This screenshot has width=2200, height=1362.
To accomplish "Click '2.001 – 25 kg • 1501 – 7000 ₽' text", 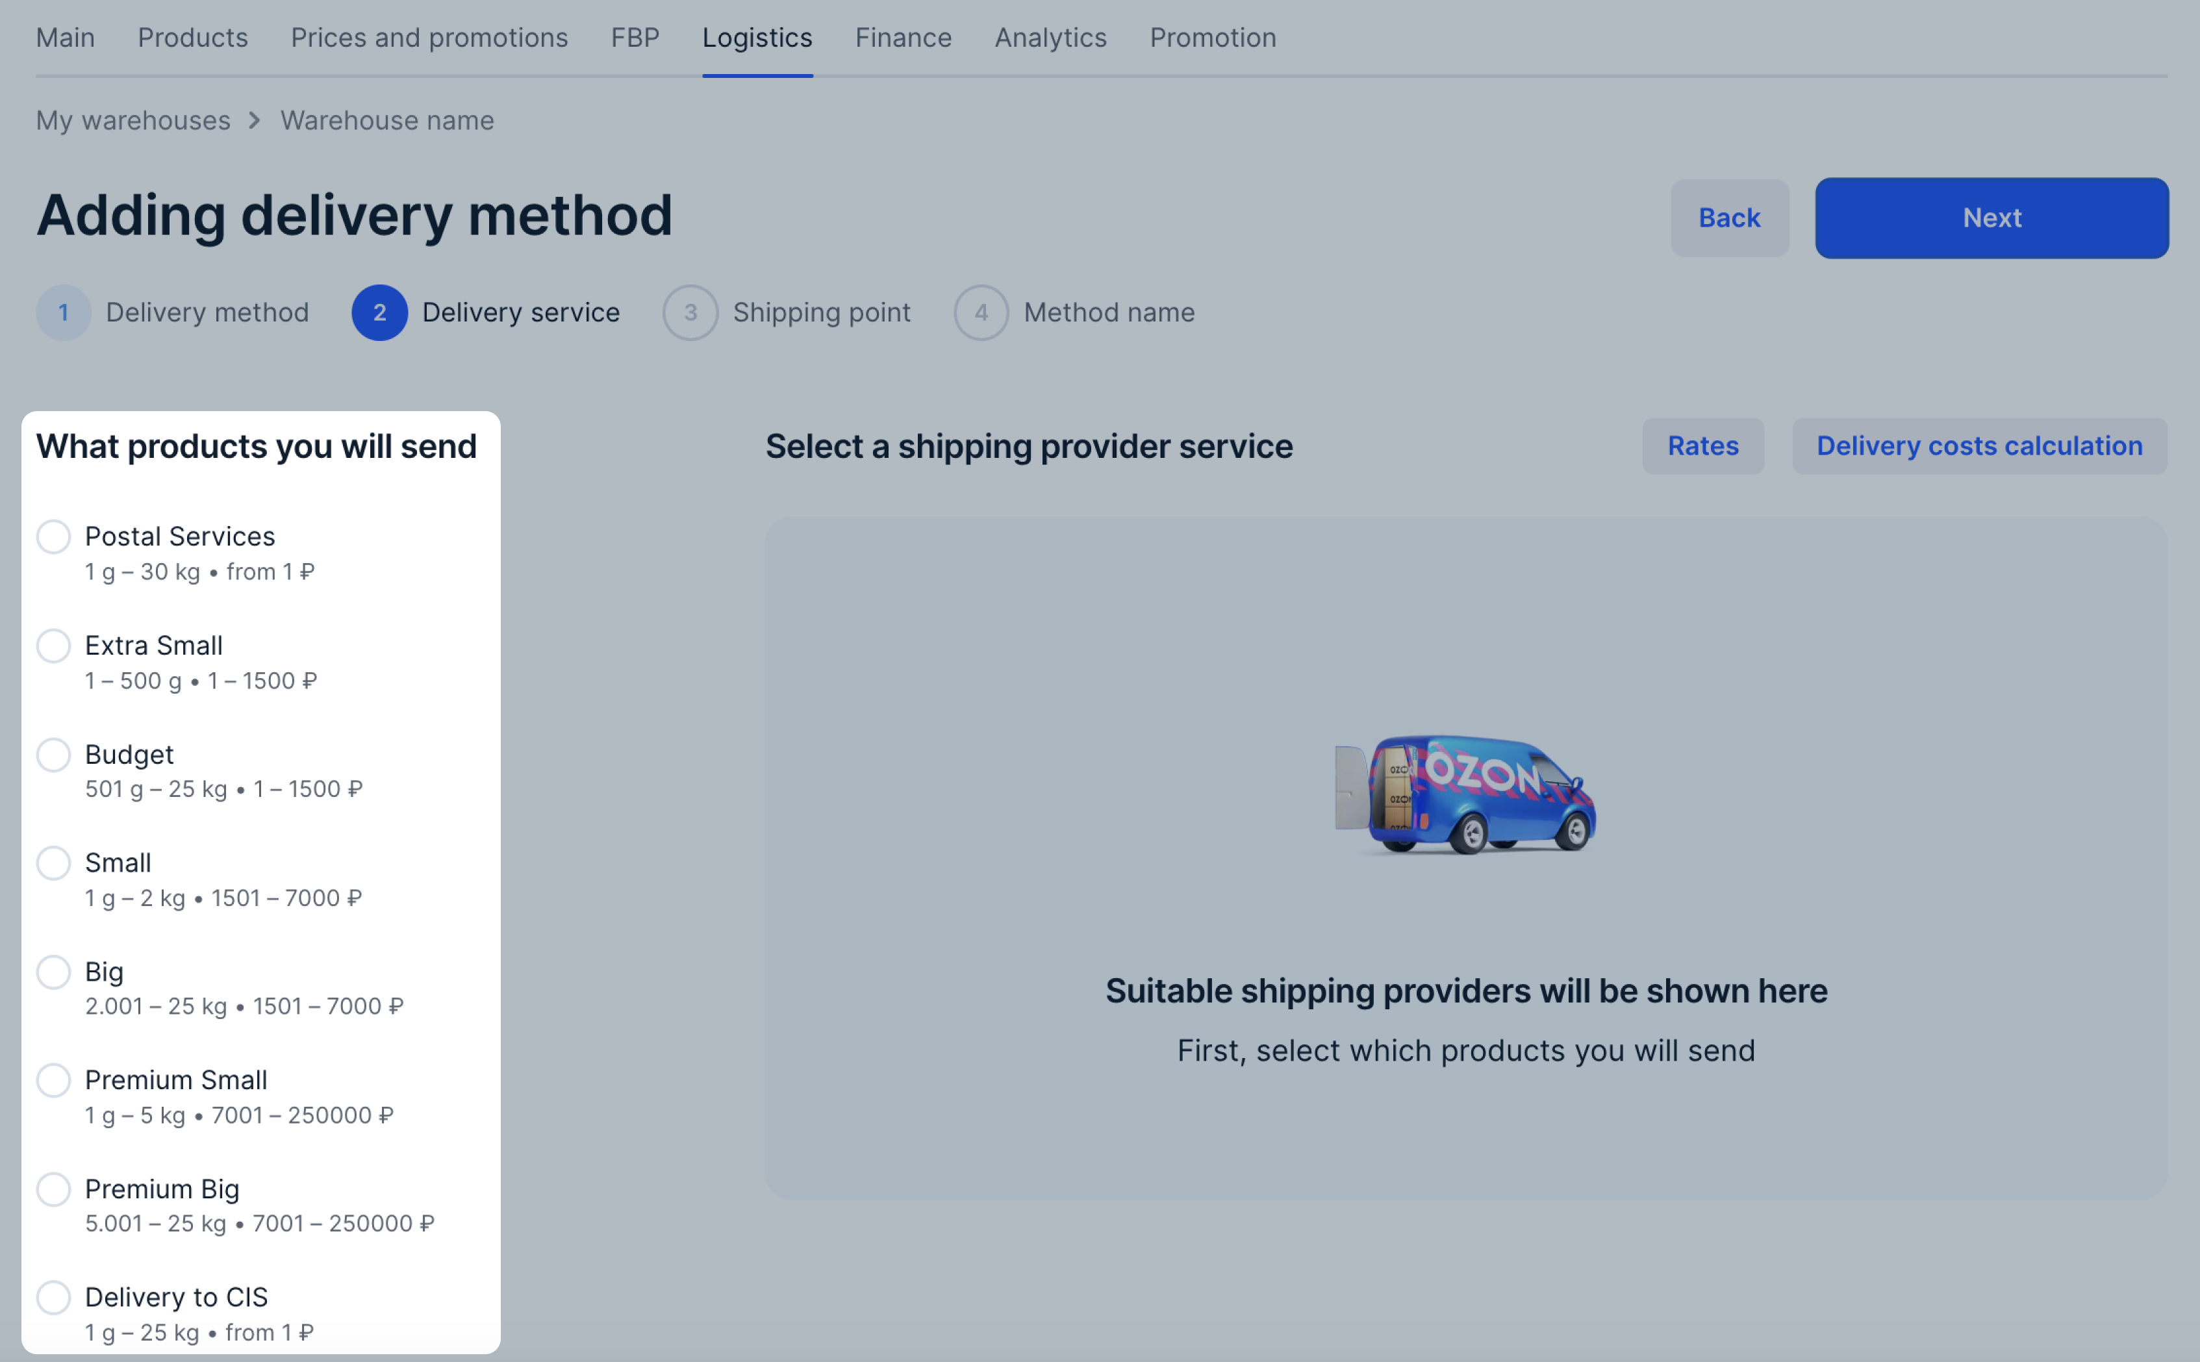I will click(244, 1006).
